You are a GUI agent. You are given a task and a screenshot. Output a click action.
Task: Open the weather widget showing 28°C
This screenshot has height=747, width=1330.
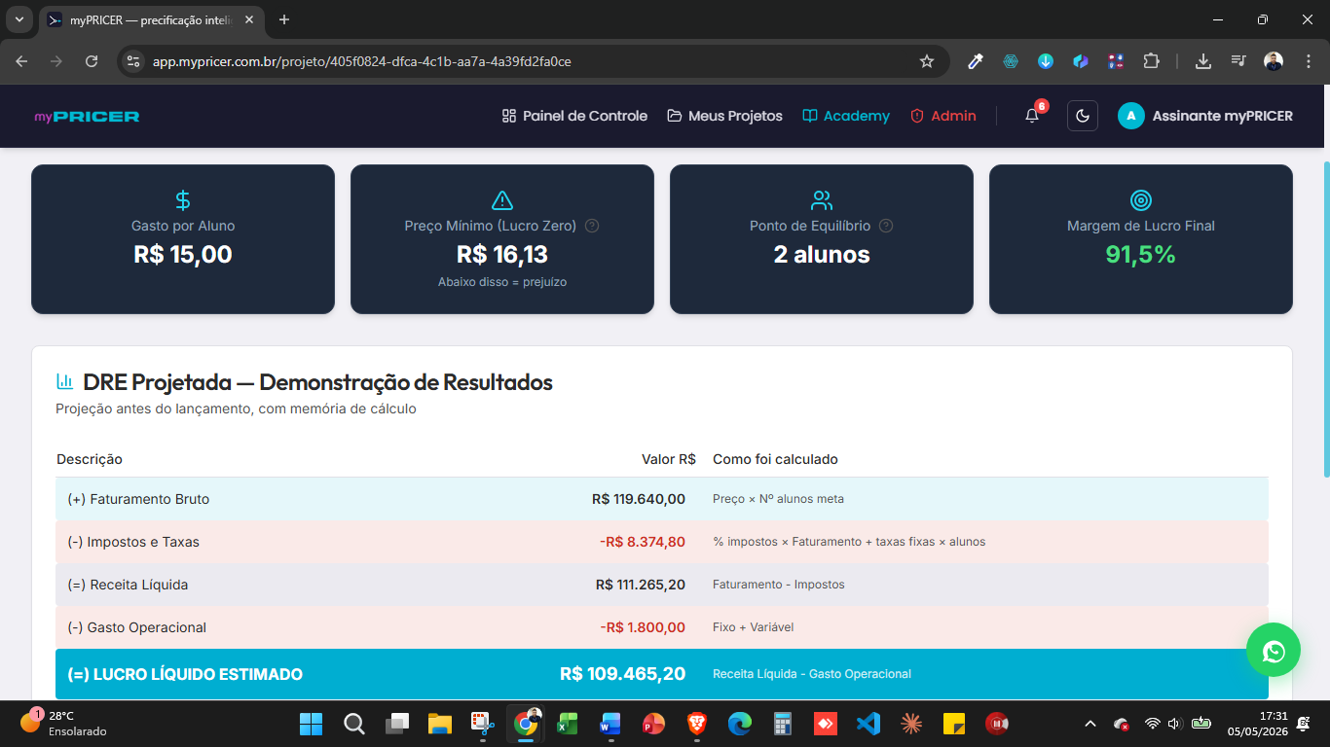point(64,724)
